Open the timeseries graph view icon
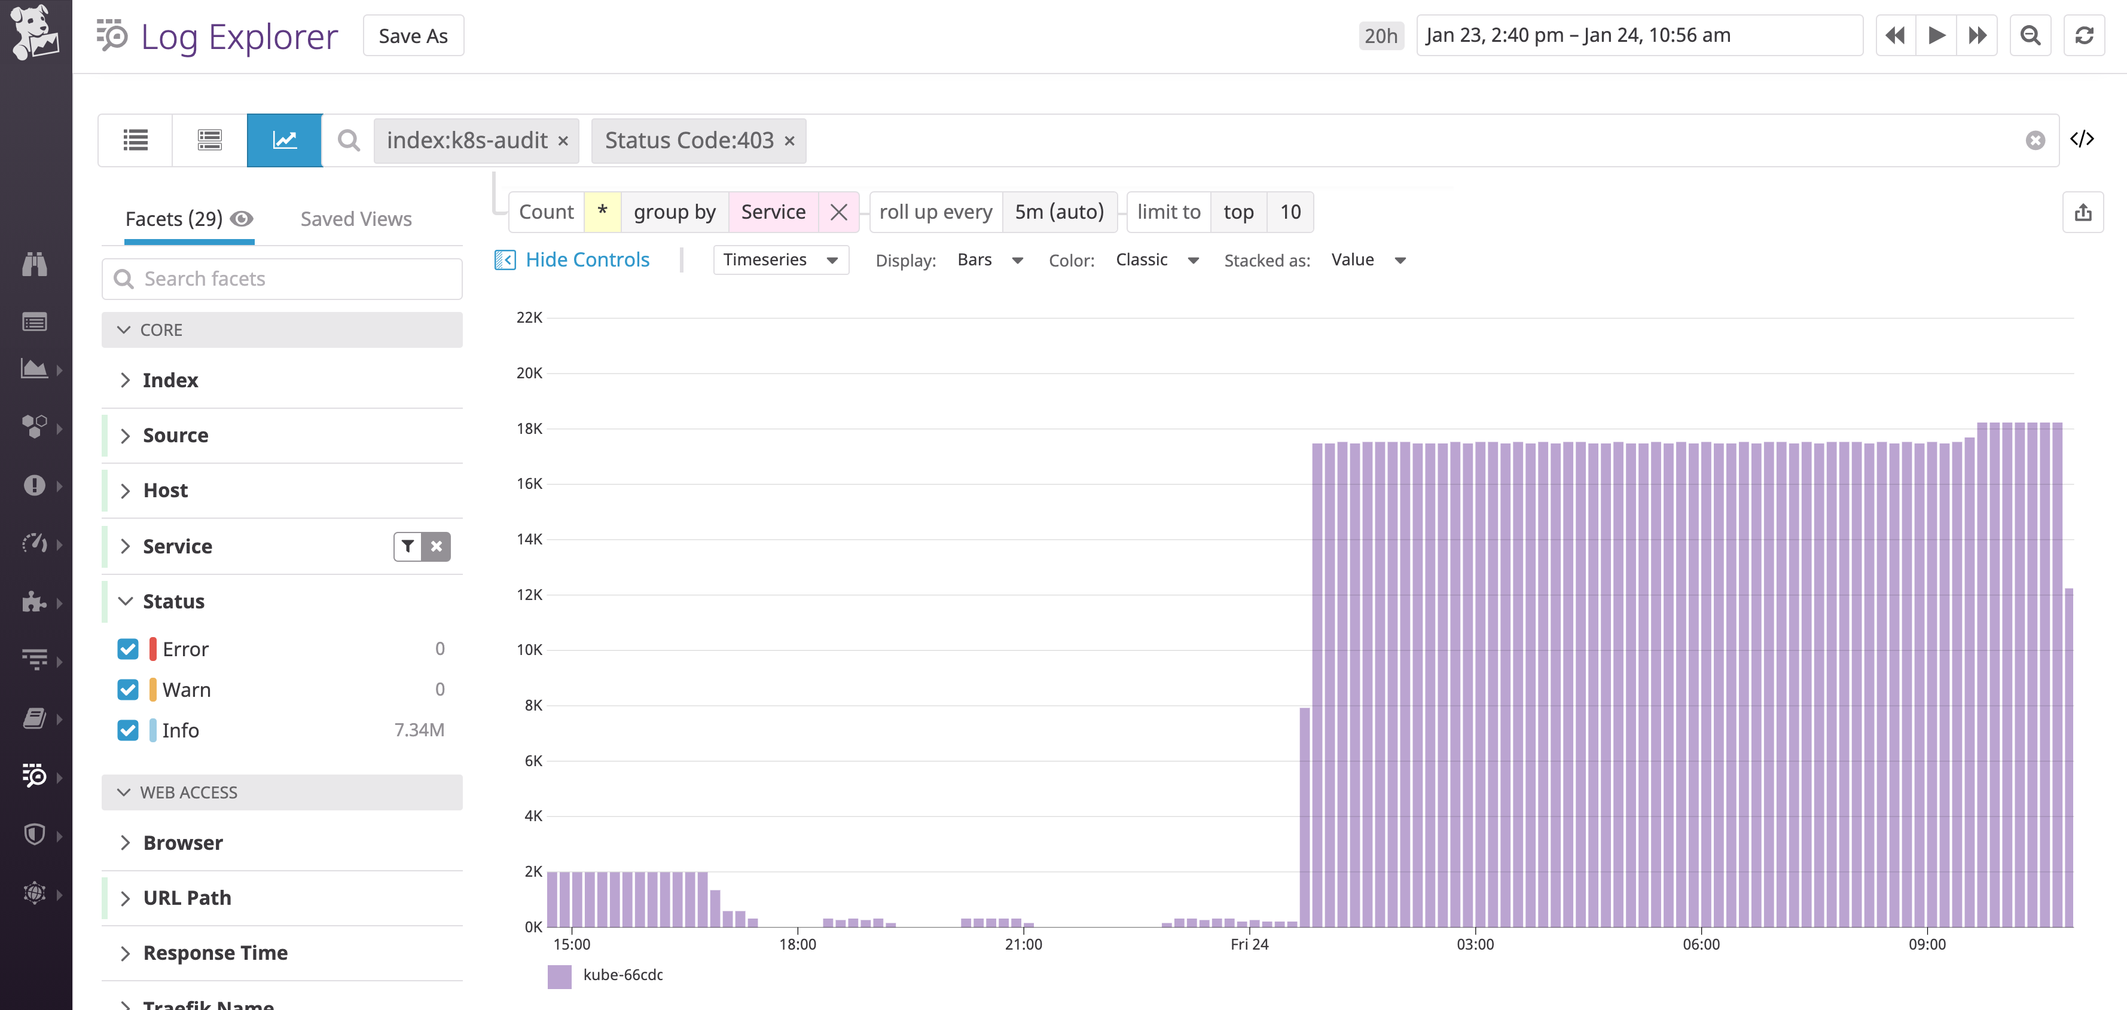 (x=284, y=139)
